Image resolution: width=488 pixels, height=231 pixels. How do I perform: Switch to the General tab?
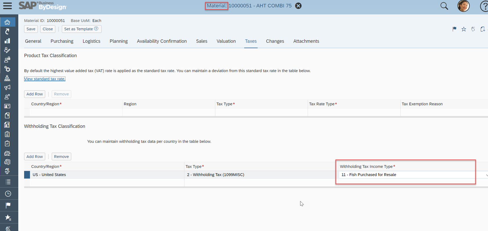point(33,41)
